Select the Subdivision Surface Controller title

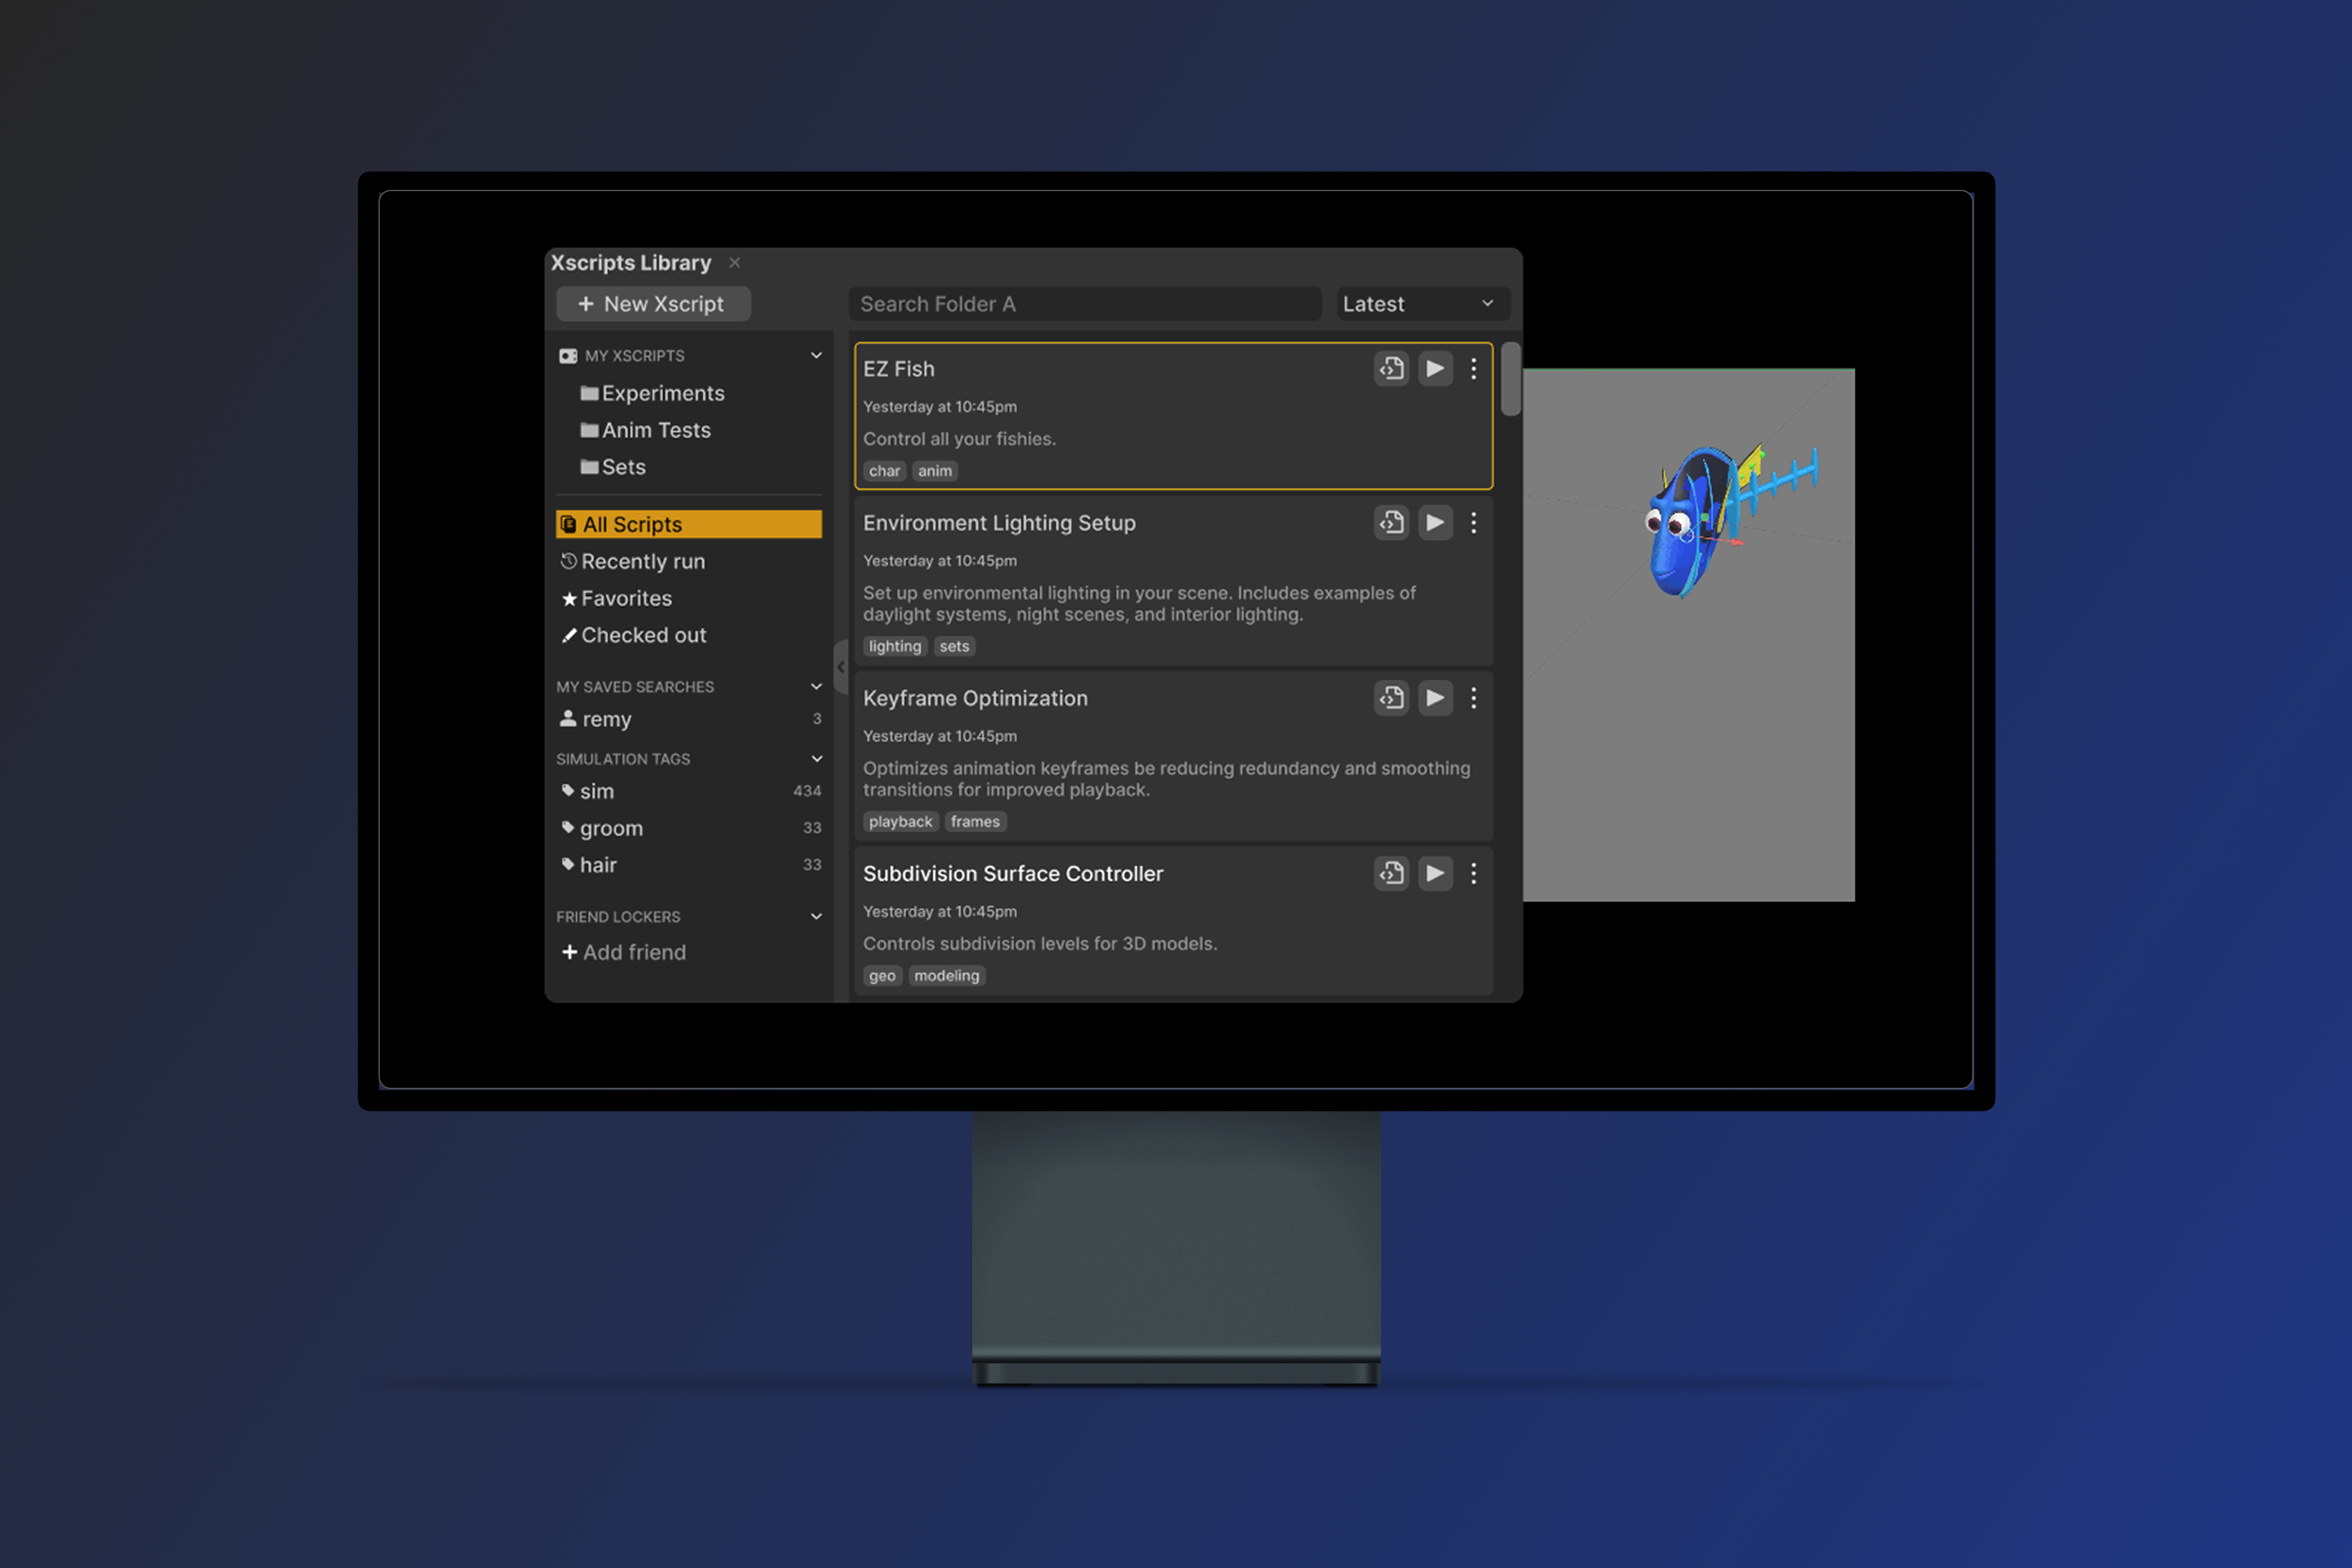(1013, 874)
